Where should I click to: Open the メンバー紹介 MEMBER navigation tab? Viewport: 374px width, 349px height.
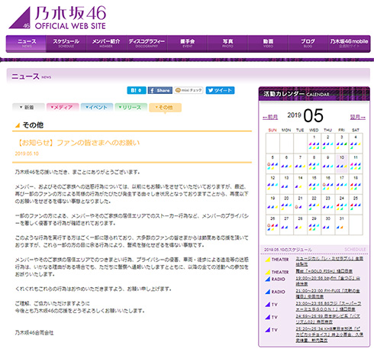[106, 44]
